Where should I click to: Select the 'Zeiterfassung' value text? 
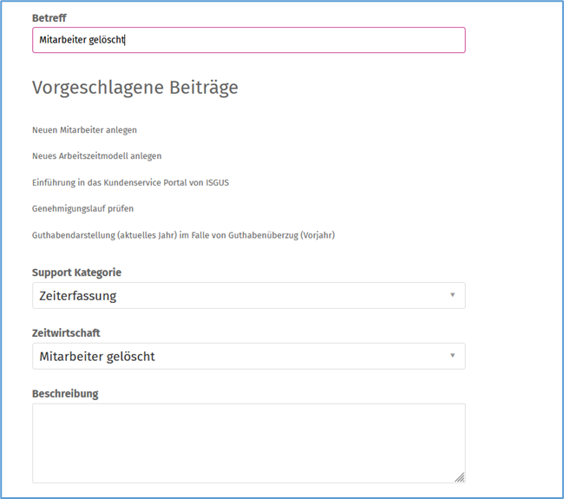[78, 296]
